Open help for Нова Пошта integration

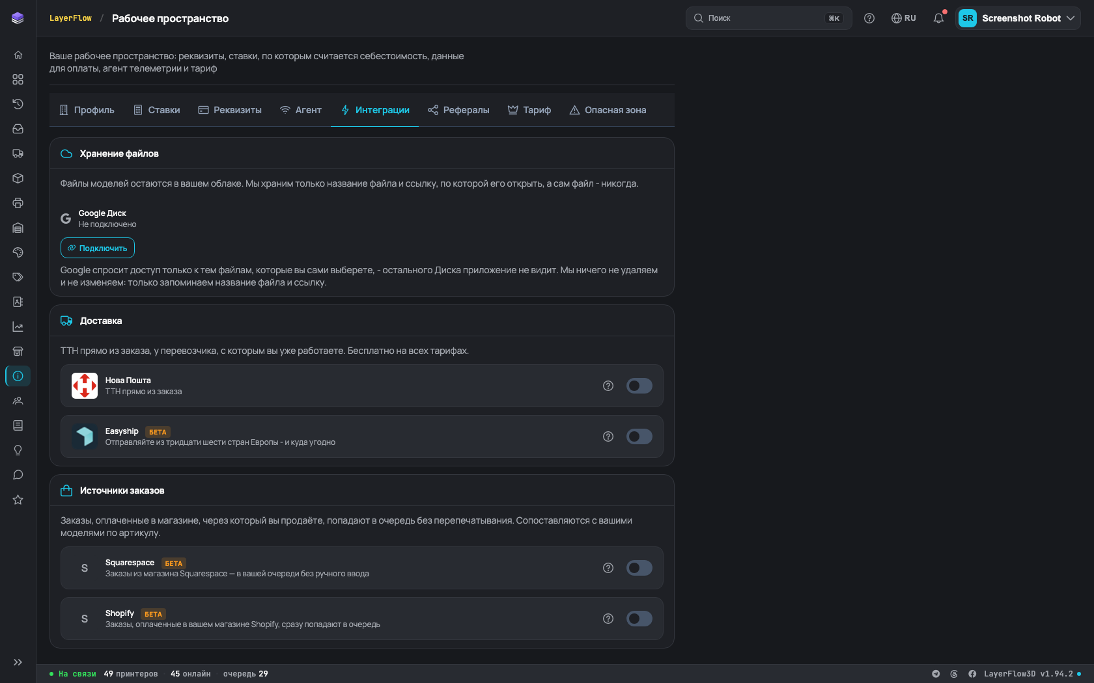[608, 386]
